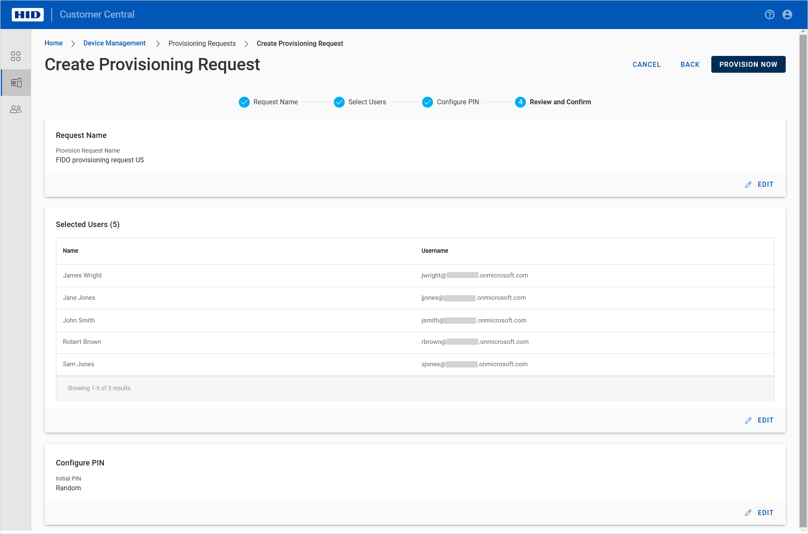The height and width of the screenshot is (534, 808).
Task: Click step 4 Review and Confirm circle
Action: (520, 102)
